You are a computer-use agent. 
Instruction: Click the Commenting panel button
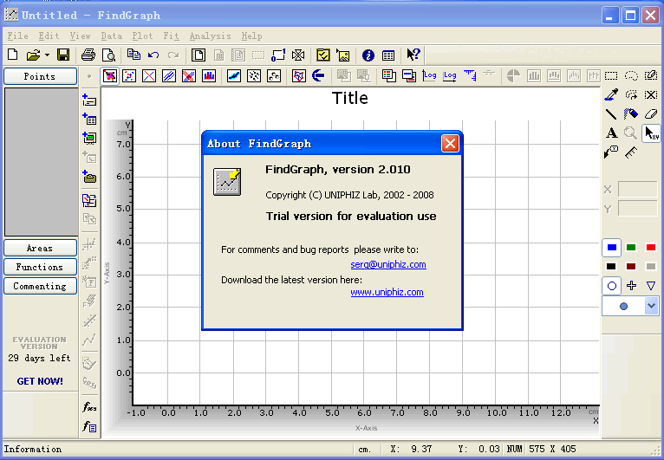[x=40, y=286]
